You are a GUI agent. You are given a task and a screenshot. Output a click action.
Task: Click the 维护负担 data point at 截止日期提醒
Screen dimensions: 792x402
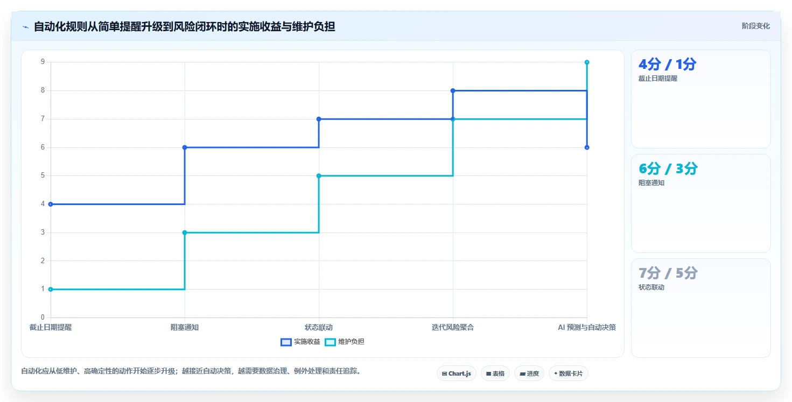51,289
